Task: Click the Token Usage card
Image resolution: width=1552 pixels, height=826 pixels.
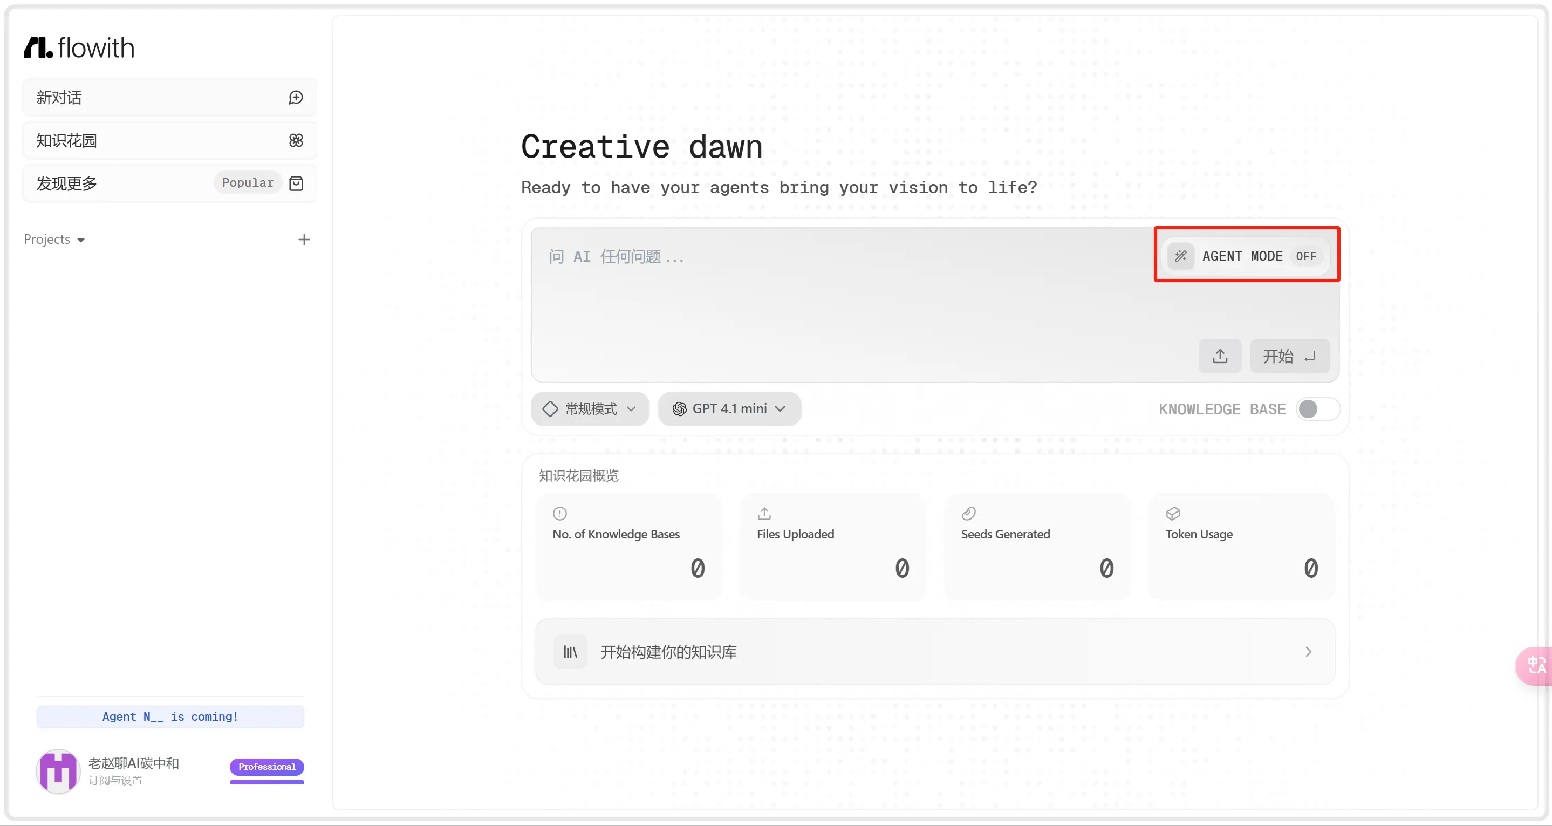Action: point(1241,547)
